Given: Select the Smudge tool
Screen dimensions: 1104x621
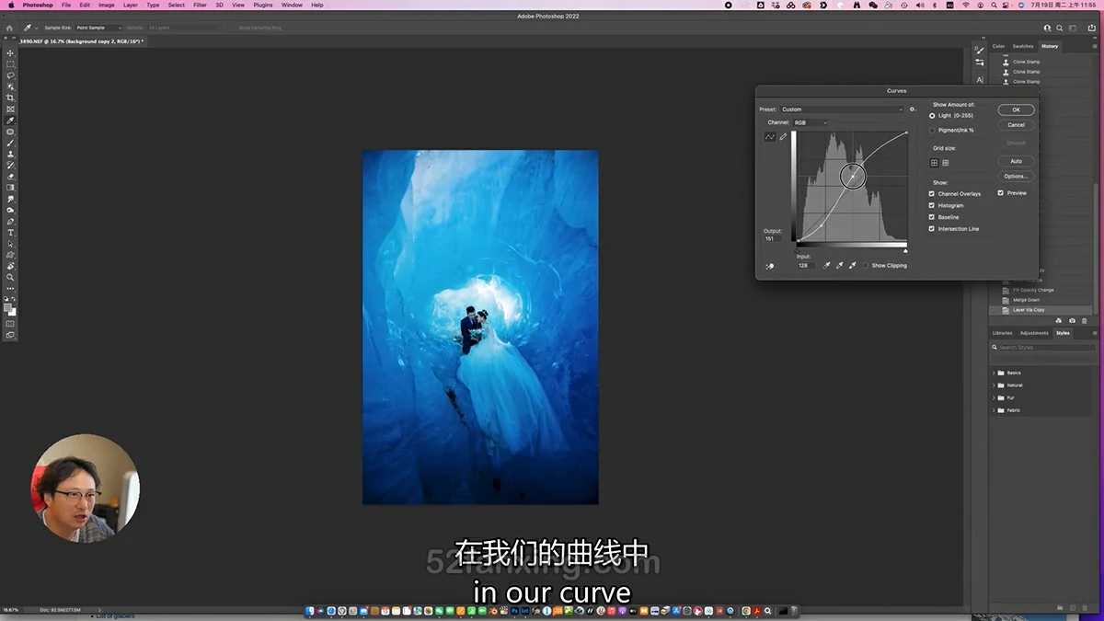Looking at the screenshot, I should pos(11,199).
